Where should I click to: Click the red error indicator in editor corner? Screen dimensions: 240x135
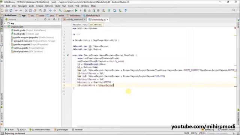[x=235, y=28]
